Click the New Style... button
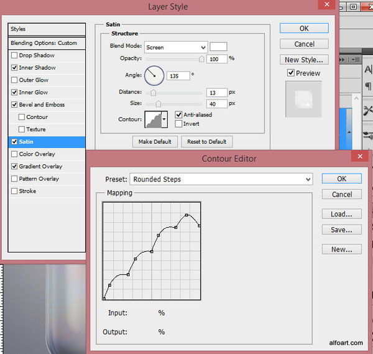Viewport: 373px width, 354px height. click(x=304, y=60)
